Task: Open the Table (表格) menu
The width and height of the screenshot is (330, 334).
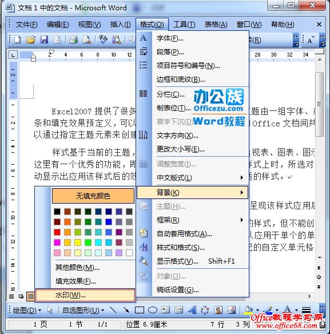Action: (x=216, y=25)
